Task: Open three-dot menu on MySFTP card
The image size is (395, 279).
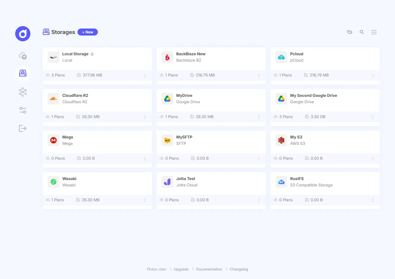Action: coord(259,158)
